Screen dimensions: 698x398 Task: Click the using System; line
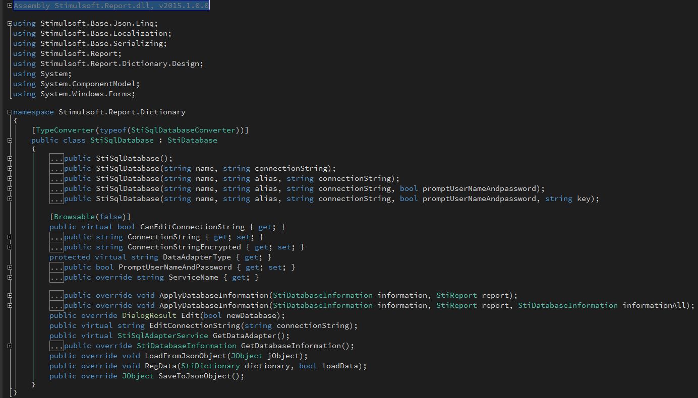[x=42, y=74]
